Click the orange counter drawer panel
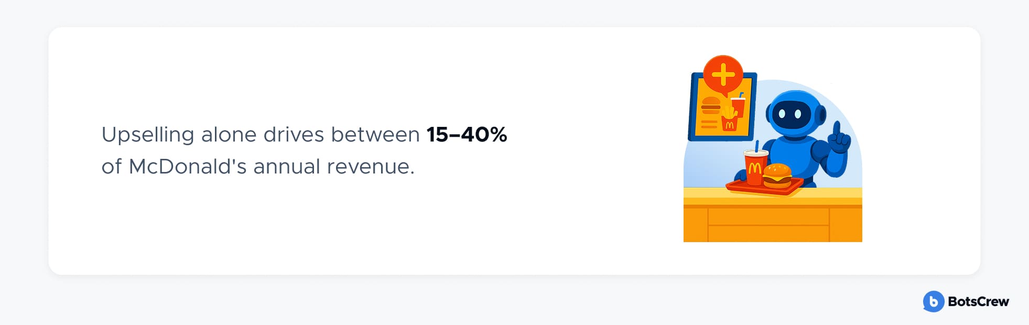 pos(768,217)
